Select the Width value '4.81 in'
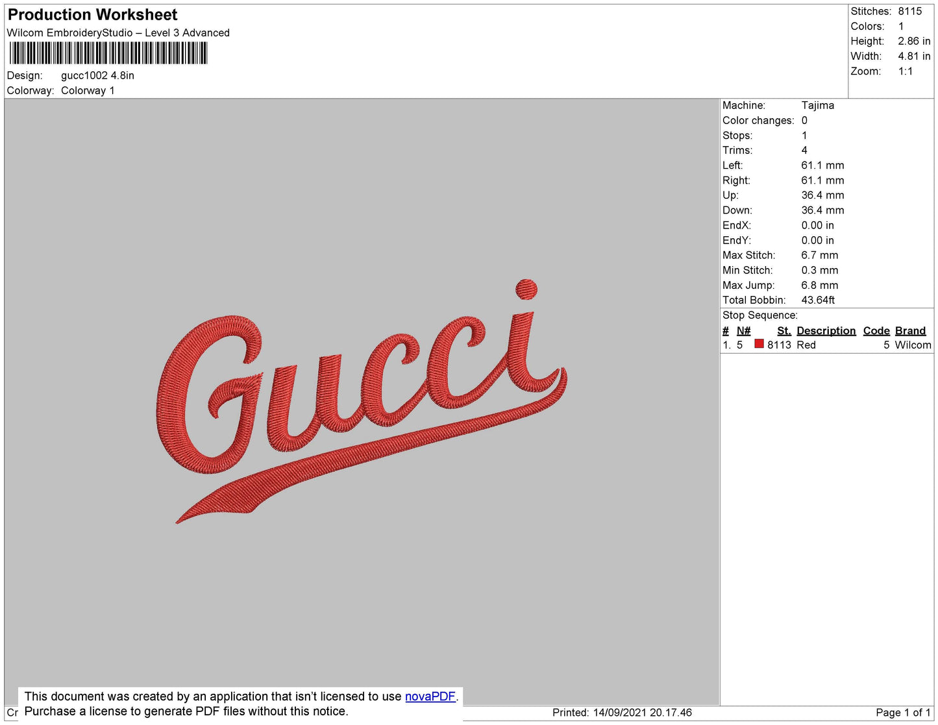This screenshot has height=725, width=938. (914, 56)
